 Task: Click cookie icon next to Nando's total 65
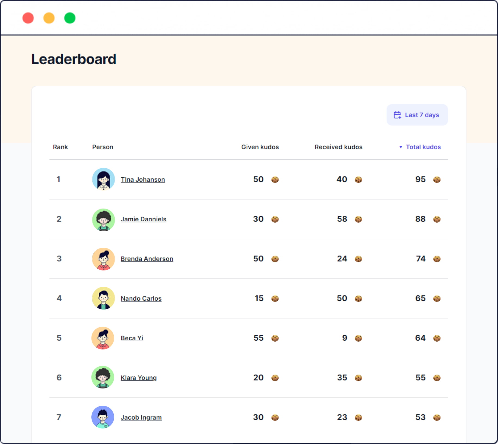pyautogui.click(x=437, y=298)
